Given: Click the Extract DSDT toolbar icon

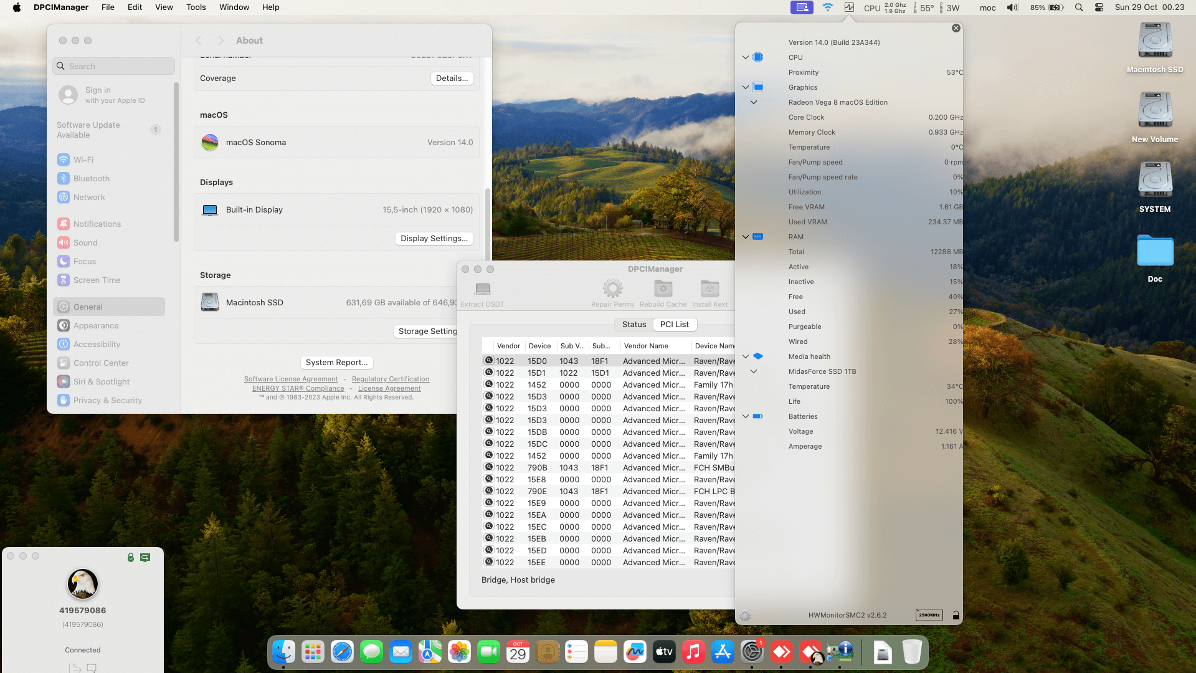Looking at the screenshot, I should pyautogui.click(x=482, y=289).
